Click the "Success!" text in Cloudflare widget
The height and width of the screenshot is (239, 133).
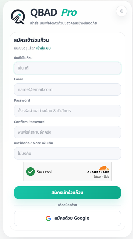point(44,172)
